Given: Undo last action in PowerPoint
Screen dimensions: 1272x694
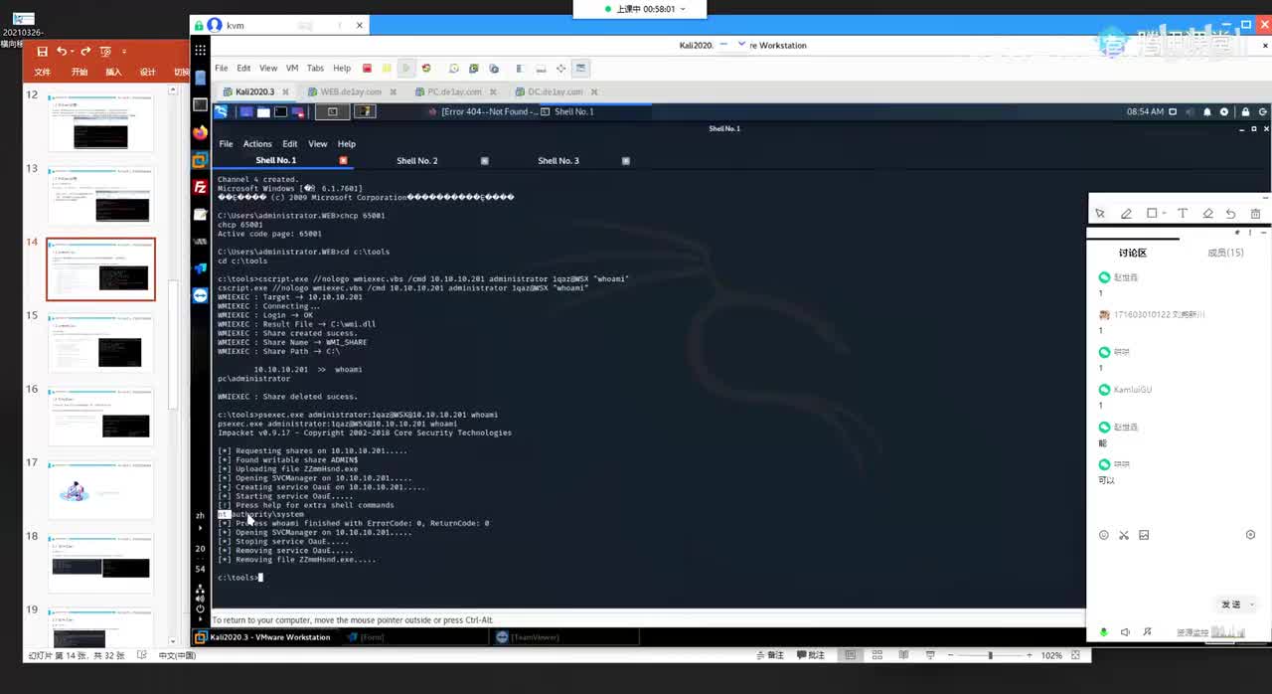Looking at the screenshot, I should [62, 52].
